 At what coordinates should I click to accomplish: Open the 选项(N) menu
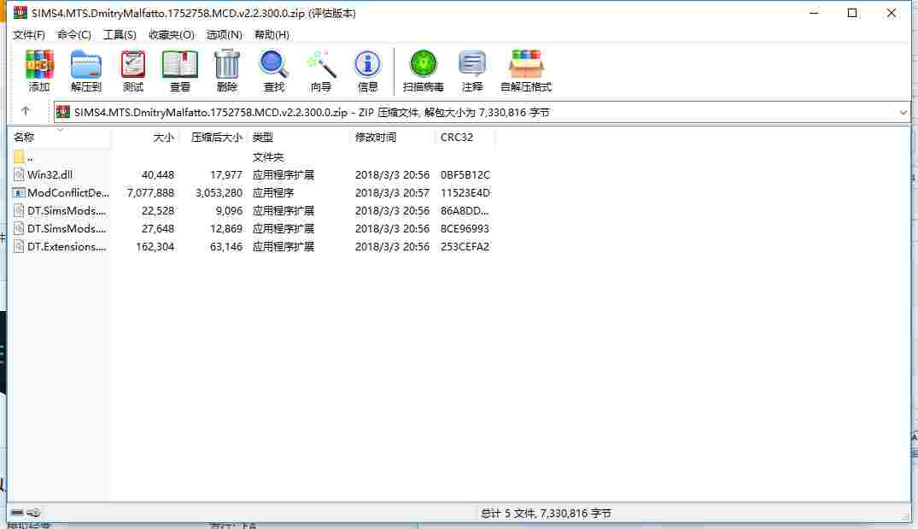click(x=225, y=34)
